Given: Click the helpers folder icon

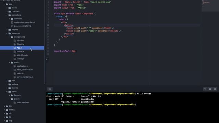Looking at the screenshot, I should tap(10, 30).
